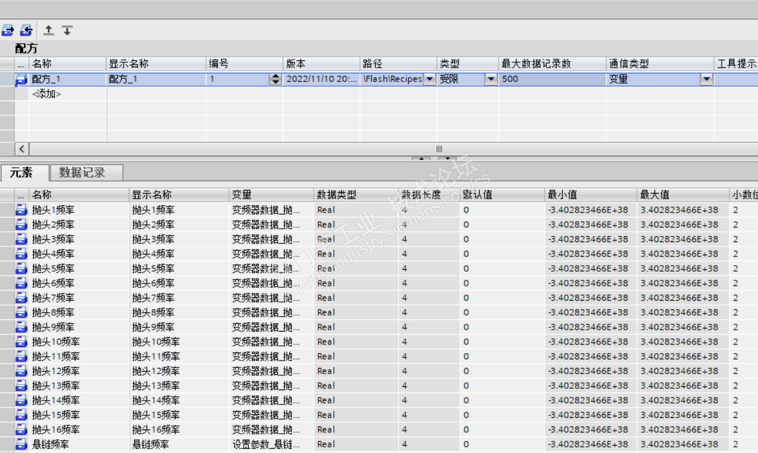758x453 pixels.
Task: Click the variable cell of 抛头3频率 row
Action: [272, 239]
